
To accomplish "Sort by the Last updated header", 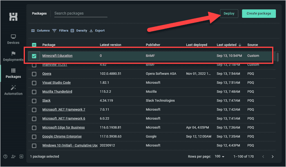I will coord(226,45).
